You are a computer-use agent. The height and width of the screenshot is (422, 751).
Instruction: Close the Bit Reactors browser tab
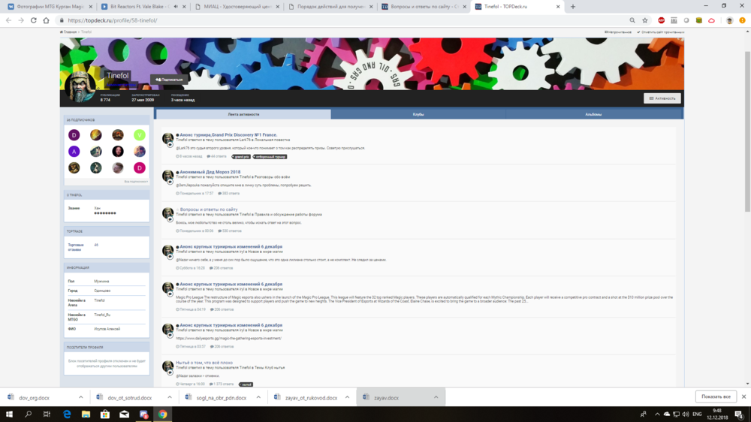[x=184, y=7]
